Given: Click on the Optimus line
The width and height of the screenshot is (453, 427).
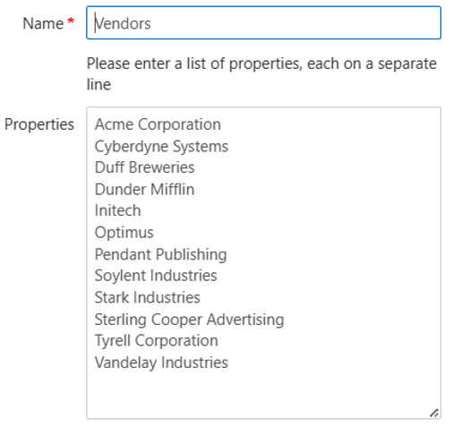Looking at the screenshot, I should [124, 233].
